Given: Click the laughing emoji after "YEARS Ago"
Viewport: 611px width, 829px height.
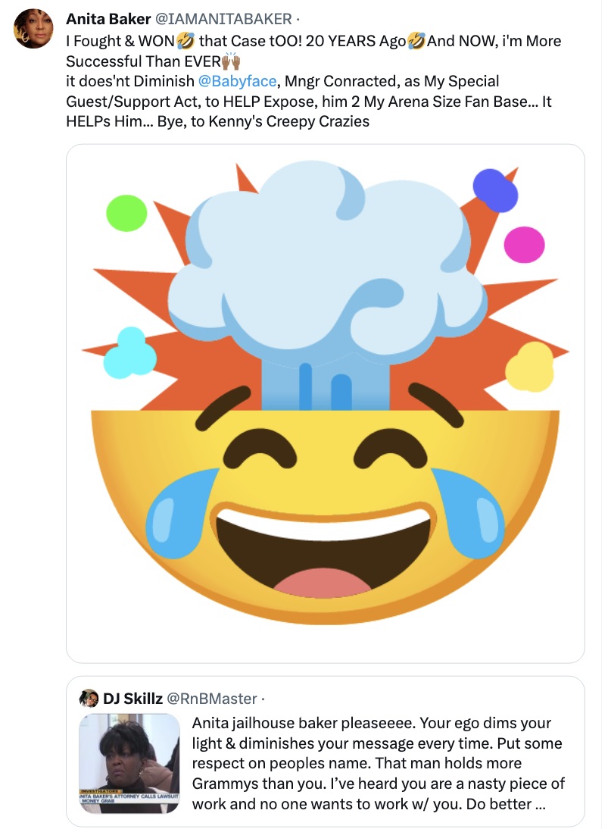Looking at the screenshot, I should click(x=416, y=39).
